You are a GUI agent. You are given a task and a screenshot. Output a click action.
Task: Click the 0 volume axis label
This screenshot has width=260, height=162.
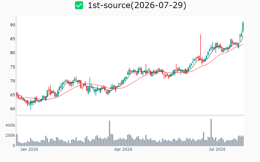click(14, 145)
